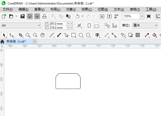Open the units dropdown showing 毫米
The image size is (161, 116).
tap(145, 25)
